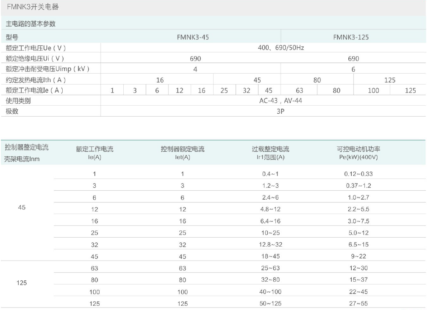Select the 过载整定电流 column header
The height and width of the screenshot is (310, 428).
click(x=270, y=149)
